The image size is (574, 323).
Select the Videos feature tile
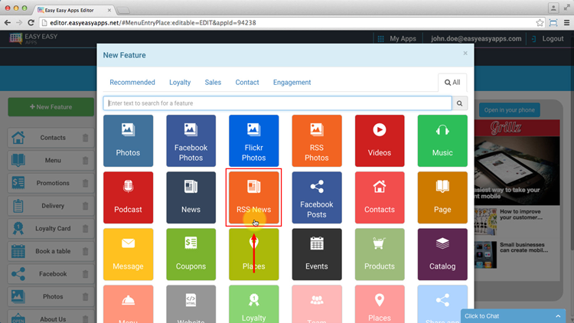pyautogui.click(x=380, y=141)
